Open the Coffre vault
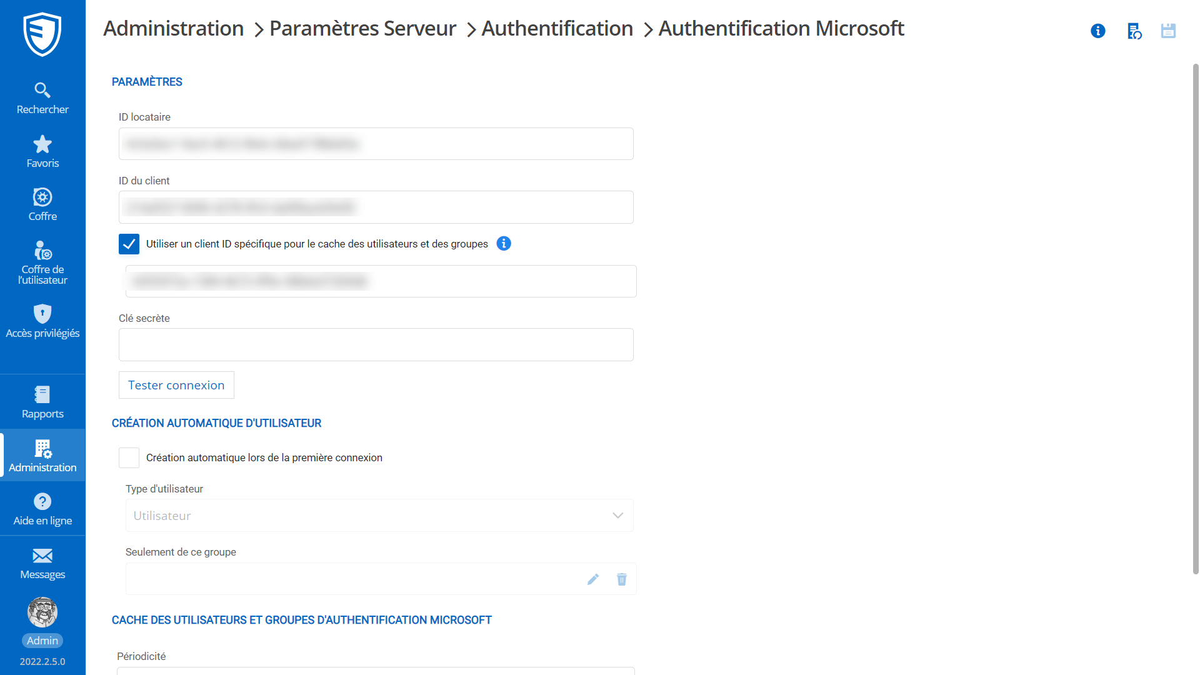Viewport: 1200px width, 675px height. (42, 204)
